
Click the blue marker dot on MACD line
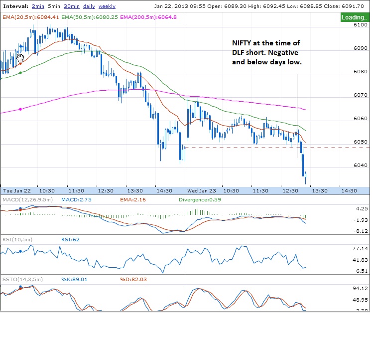[20, 208]
